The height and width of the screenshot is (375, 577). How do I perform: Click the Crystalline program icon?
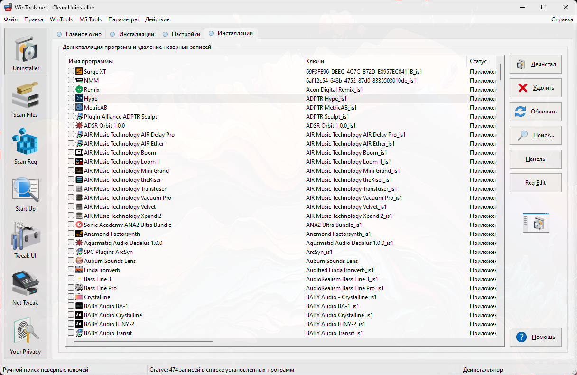pyautogui.click(x=79, y=297)
